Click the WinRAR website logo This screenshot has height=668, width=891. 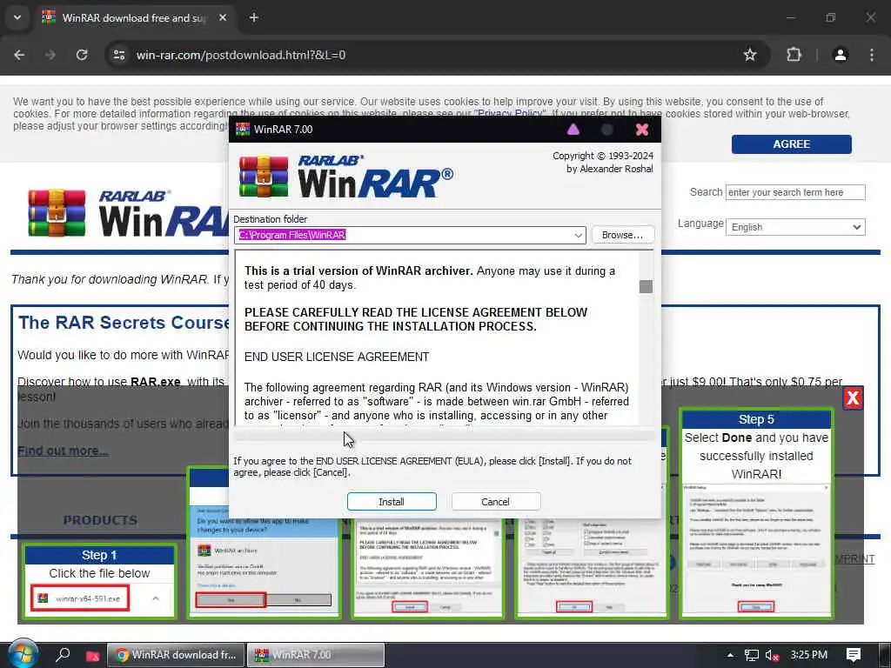[x=128, y=212]
